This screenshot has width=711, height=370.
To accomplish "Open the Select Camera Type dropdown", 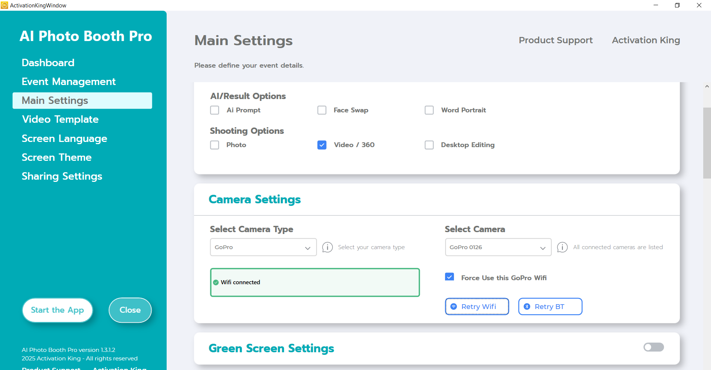I will 263,247.
